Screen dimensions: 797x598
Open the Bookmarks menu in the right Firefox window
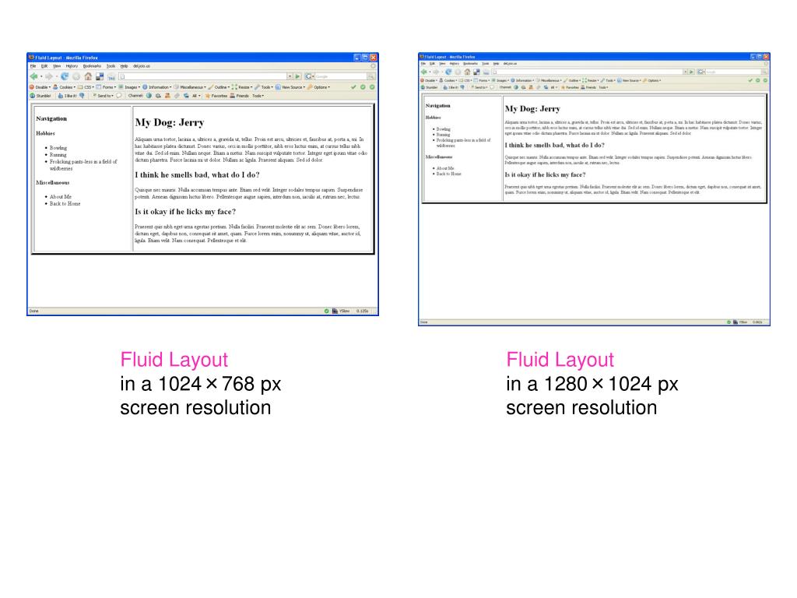[471, 64]
